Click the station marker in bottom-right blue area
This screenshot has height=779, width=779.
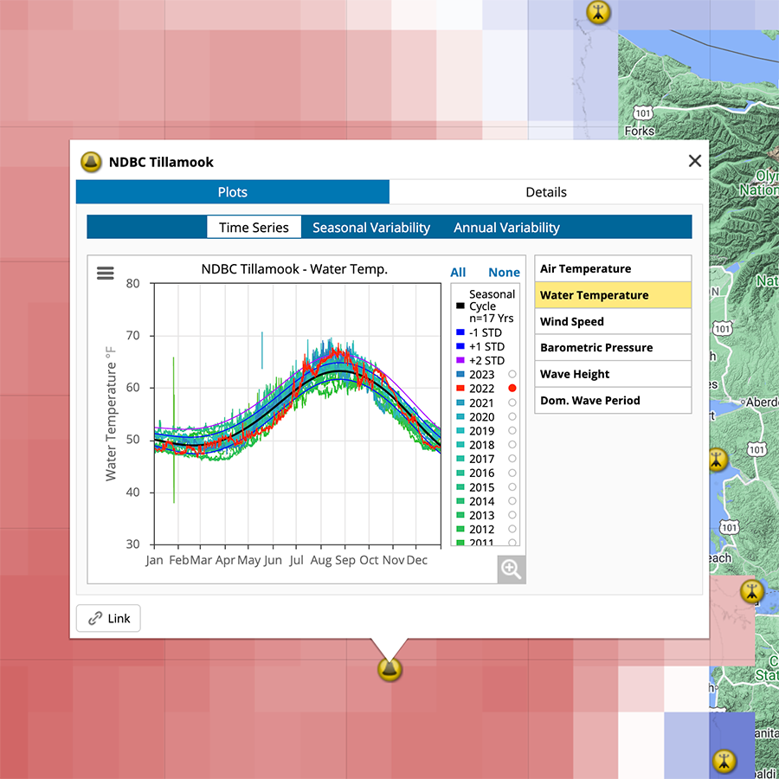click(725, 761)
